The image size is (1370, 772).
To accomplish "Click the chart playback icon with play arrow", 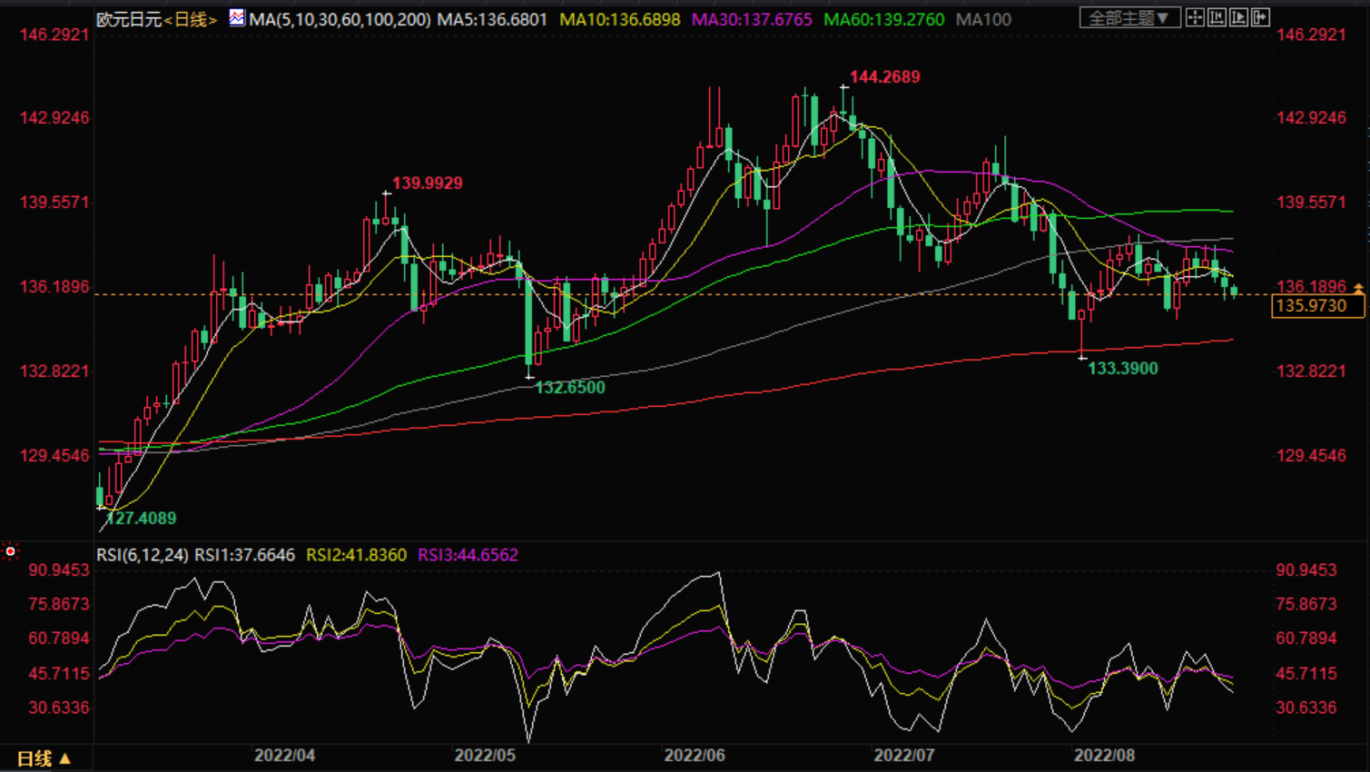I will 1239,17.
